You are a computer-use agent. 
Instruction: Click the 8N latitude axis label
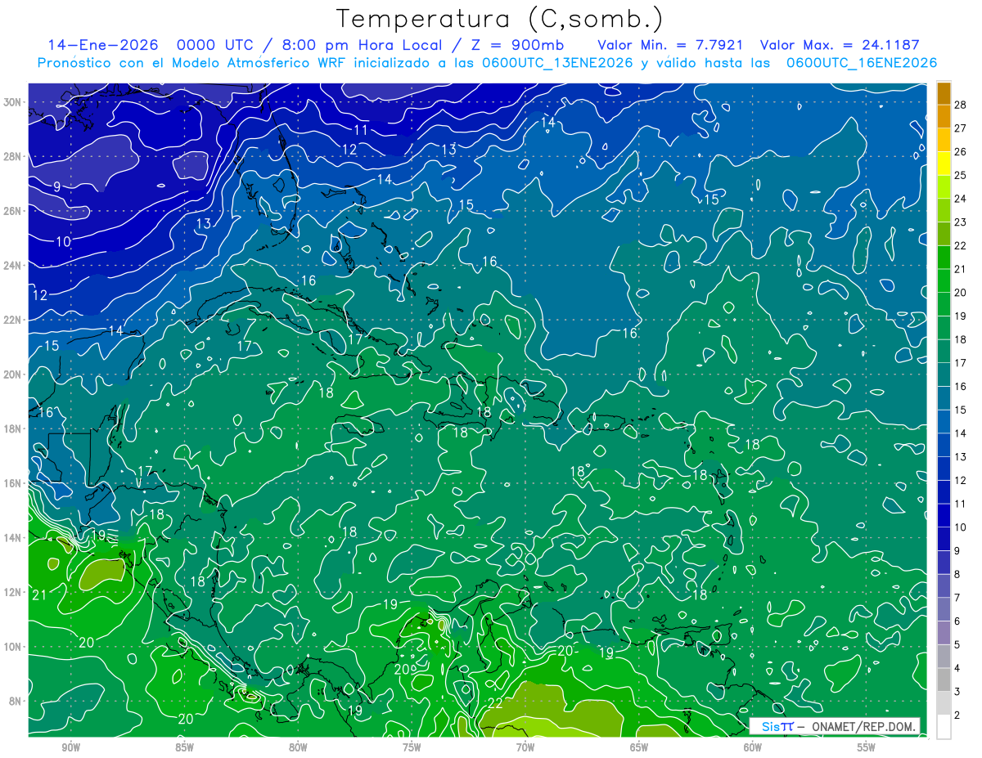pyautogui.click(x=16, y=701)
